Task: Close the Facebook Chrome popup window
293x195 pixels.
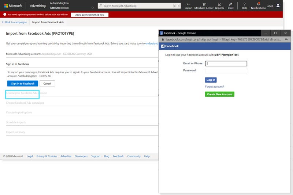Action: [x=285, y=33]
